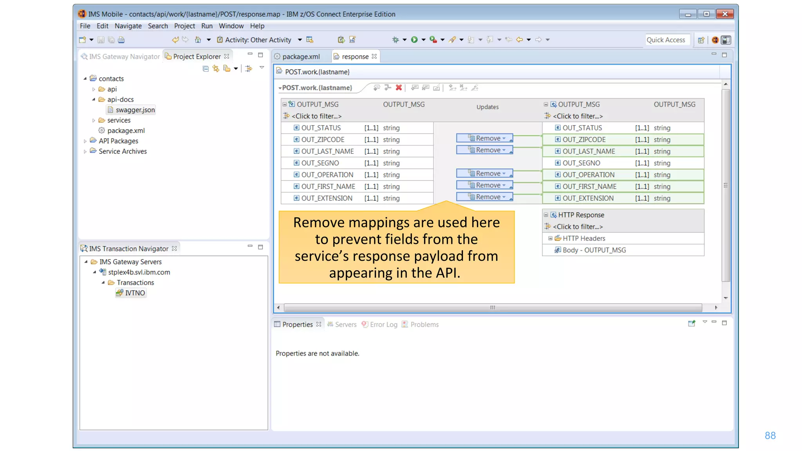Click the Save icon in the toolbar

coord(101,40)
